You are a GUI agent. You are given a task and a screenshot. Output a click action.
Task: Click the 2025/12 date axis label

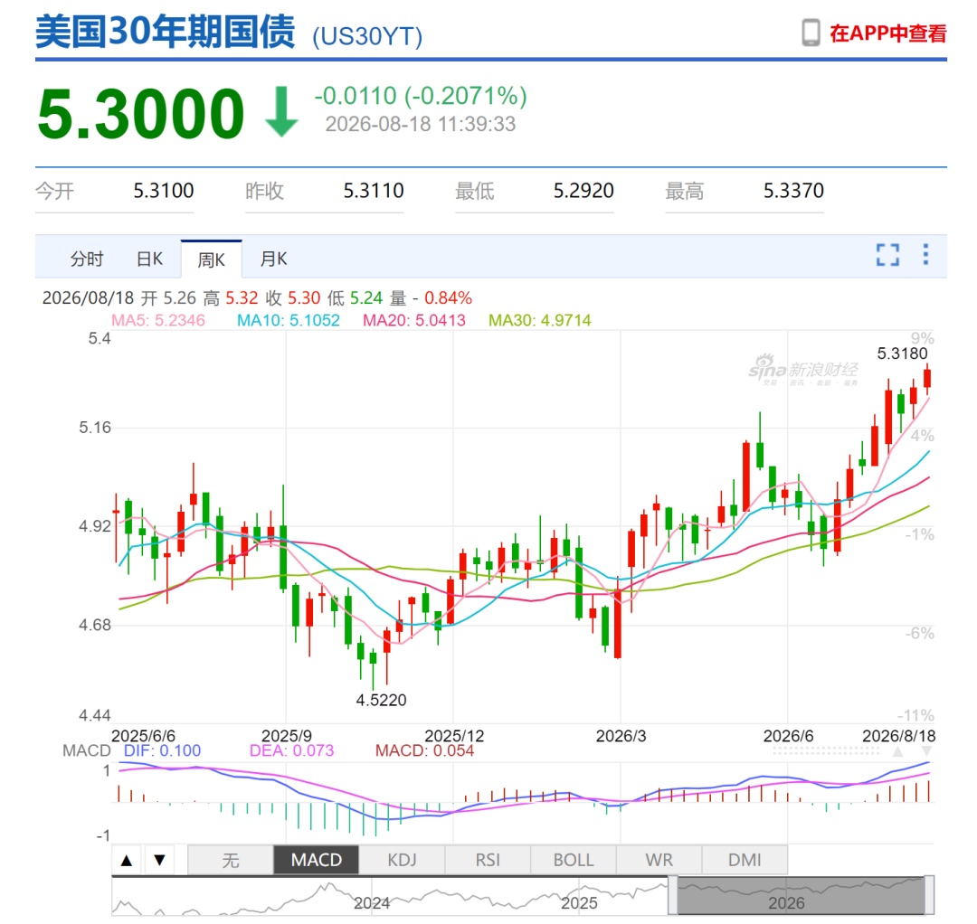454,736
